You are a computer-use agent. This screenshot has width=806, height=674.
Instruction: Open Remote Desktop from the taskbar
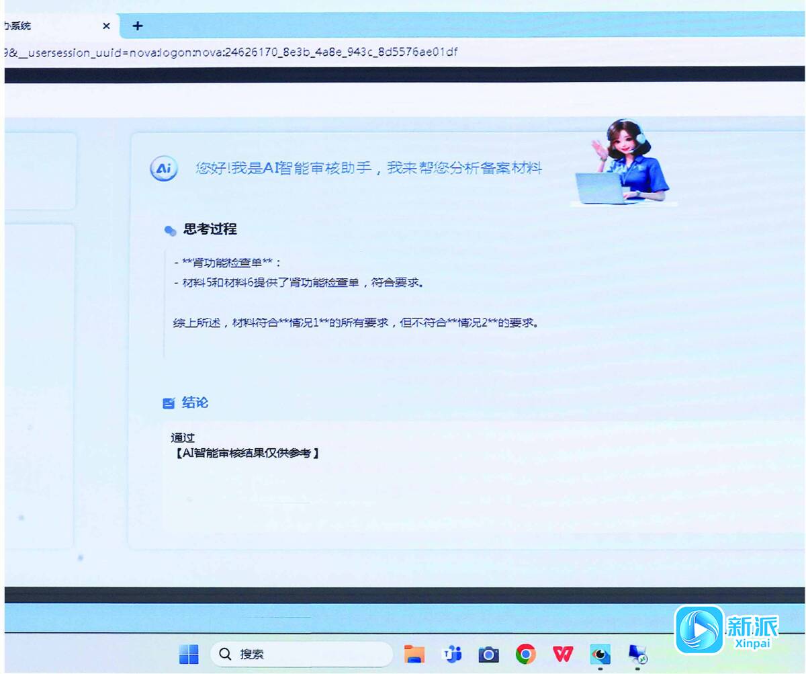coord(637,653)
